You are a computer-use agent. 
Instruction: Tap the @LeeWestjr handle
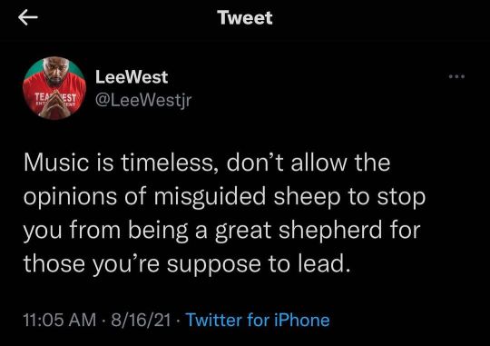click(143, 101)
